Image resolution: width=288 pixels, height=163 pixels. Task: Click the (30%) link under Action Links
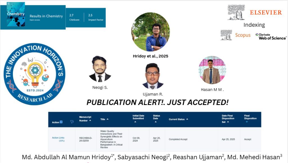[62, 141]
